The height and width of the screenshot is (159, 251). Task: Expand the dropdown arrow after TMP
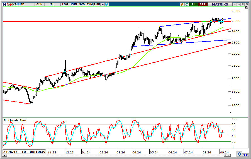pyautogui.click(x=103, y=4)
